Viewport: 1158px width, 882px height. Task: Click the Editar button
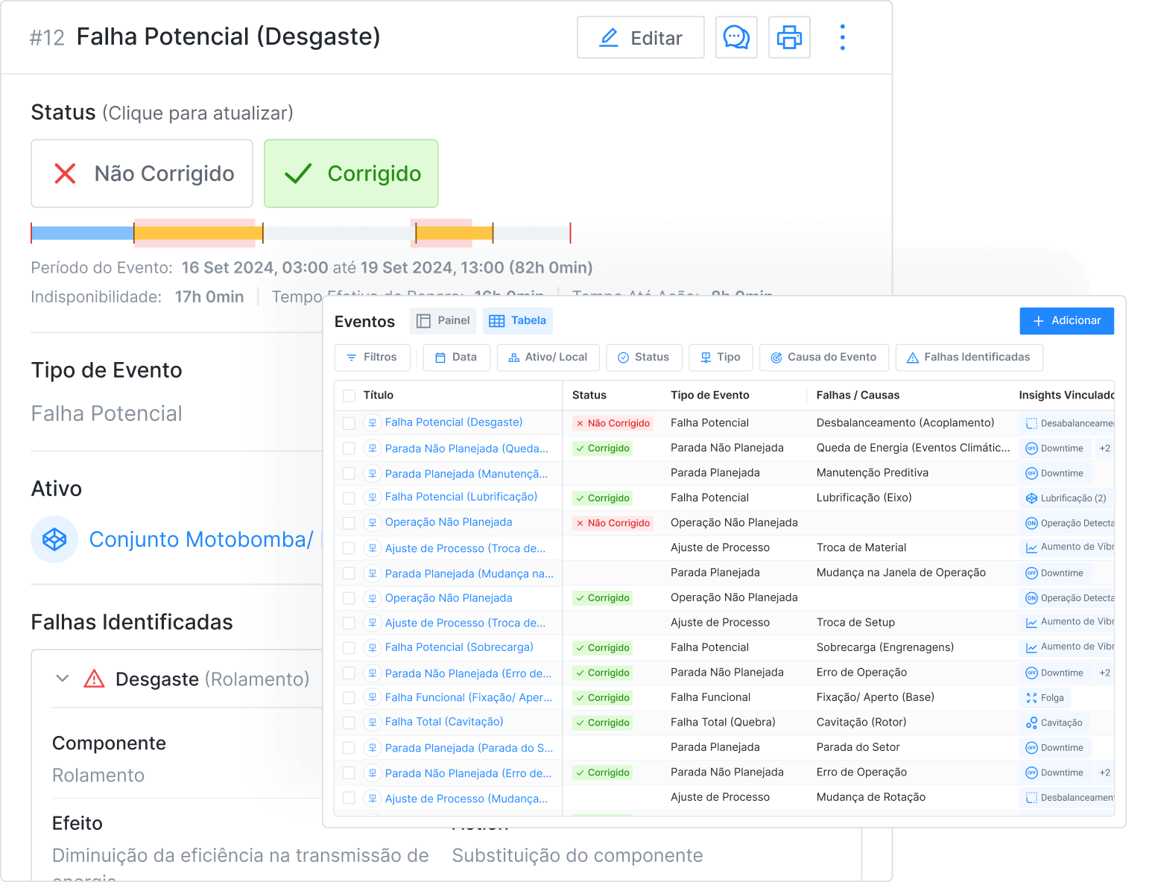point(640,37)
